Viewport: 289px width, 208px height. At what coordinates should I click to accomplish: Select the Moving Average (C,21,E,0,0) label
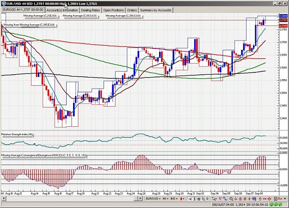click(40, 16)
